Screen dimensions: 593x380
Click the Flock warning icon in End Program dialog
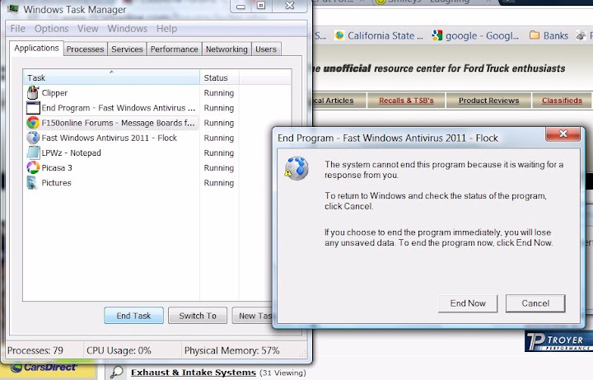click(296, 168)
